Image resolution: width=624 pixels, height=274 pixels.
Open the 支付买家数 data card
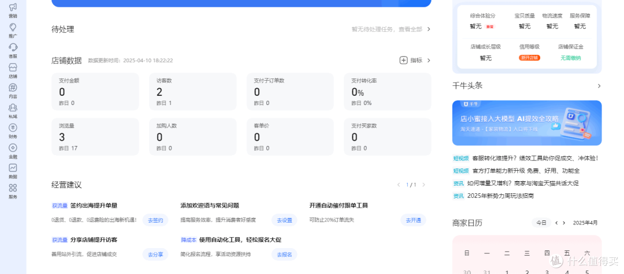tap(388, 137)
